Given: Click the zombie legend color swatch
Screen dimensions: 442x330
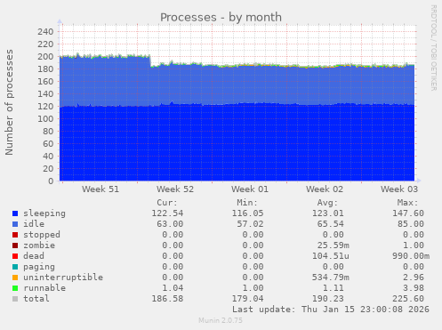Looking at the screenshot, I should pos(15,245).
